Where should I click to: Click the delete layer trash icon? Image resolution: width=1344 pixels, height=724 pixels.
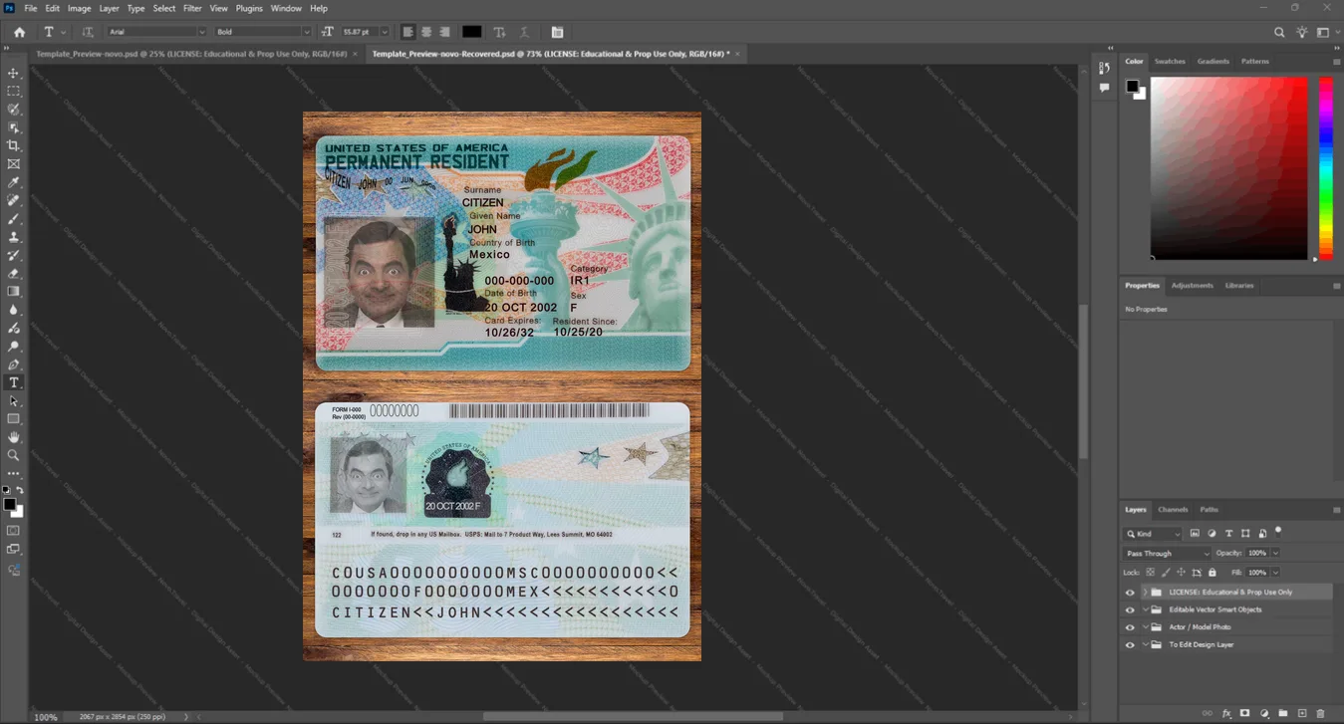(x=1321, y=713)
